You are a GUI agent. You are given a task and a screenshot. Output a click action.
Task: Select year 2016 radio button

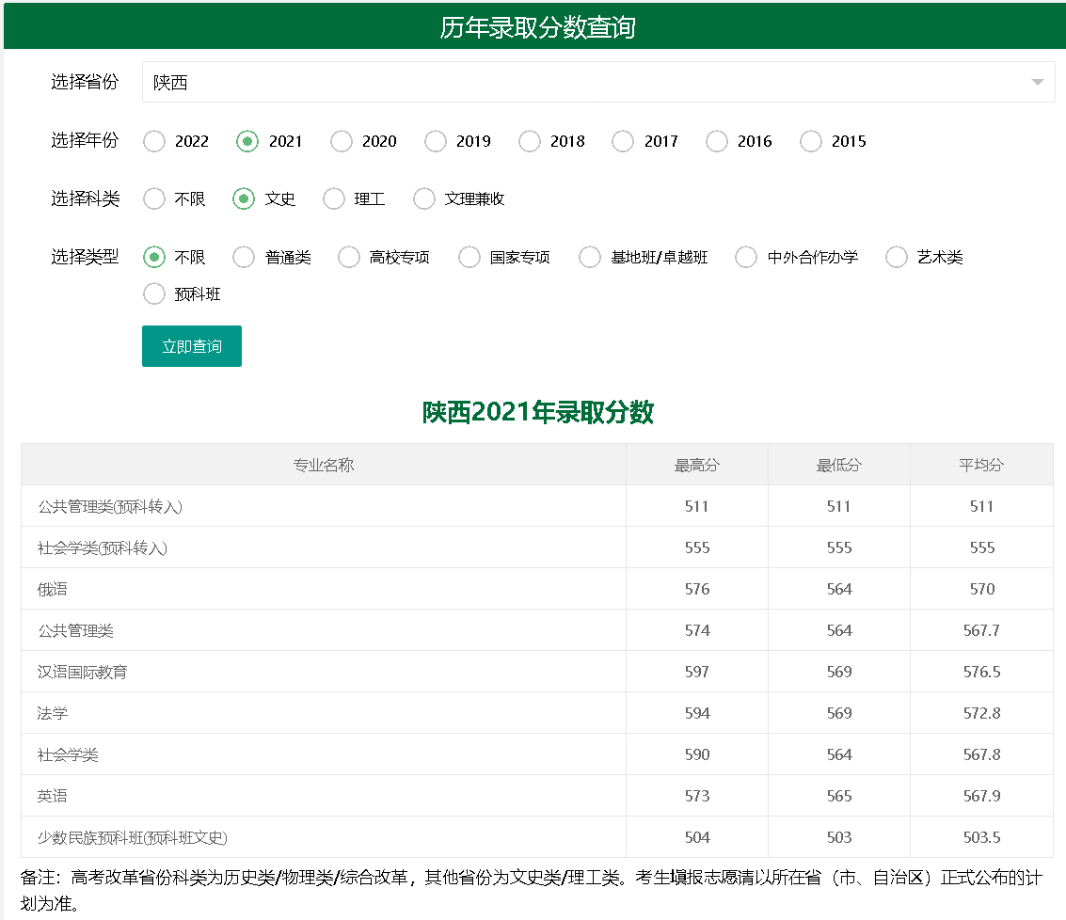coord(717,141)
